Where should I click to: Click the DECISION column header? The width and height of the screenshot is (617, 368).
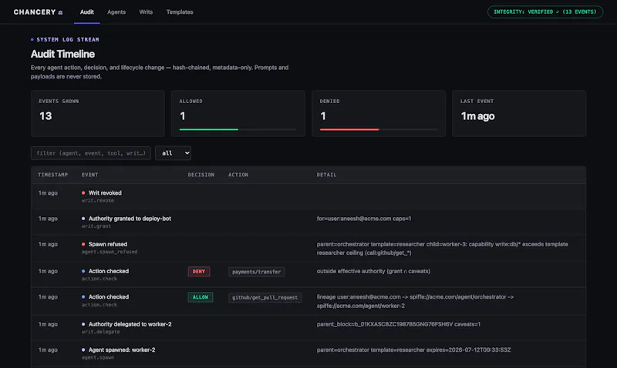click(201, 175)
